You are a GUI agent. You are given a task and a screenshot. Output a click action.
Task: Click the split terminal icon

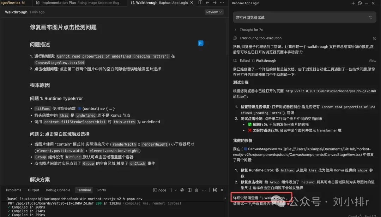coord(189,190)
